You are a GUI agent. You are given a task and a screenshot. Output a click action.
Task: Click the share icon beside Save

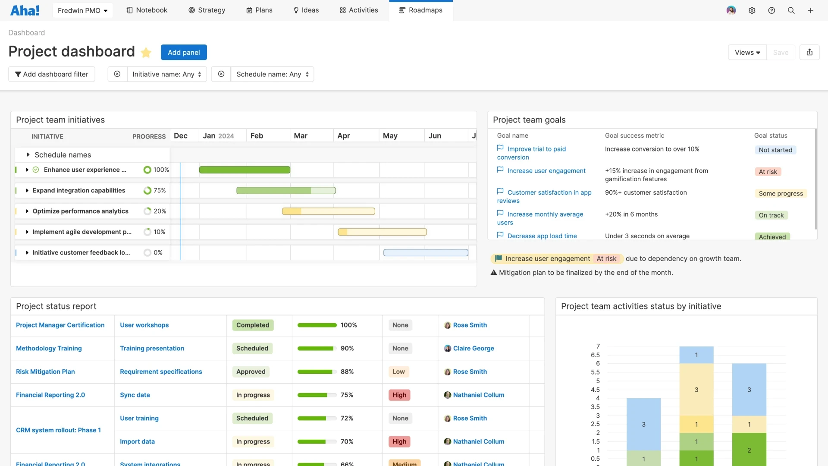pyautogui.click(x=809, y=52)
